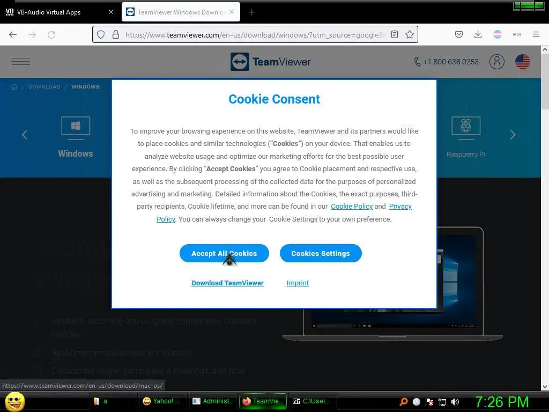The height and width of the screenshot is (412, 549).
Task: Click Download TeamViewer link
Action: click(227, 283)
